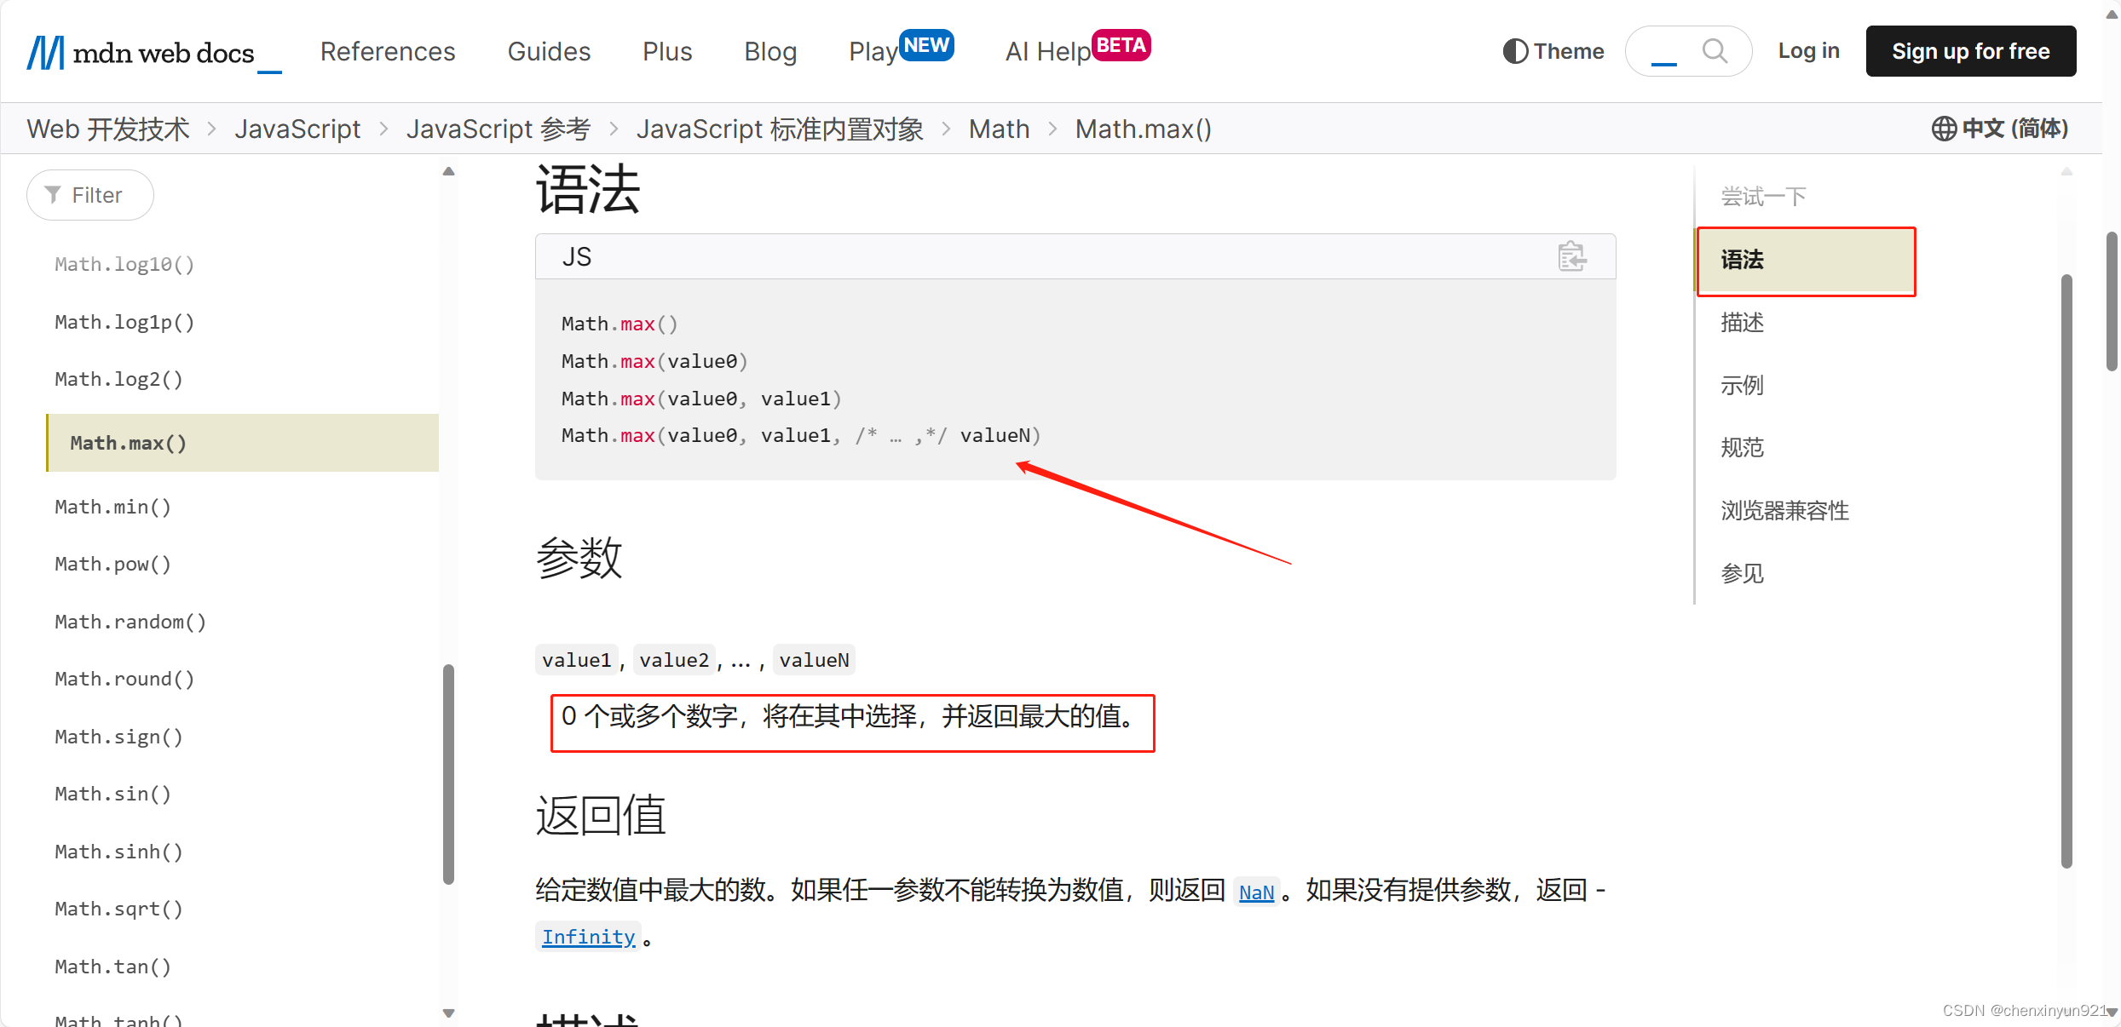Image resolution: width=2121 pixels, height=1027 pixels.
Task: Go to the Blog page
Action: (x=770, y=51)
